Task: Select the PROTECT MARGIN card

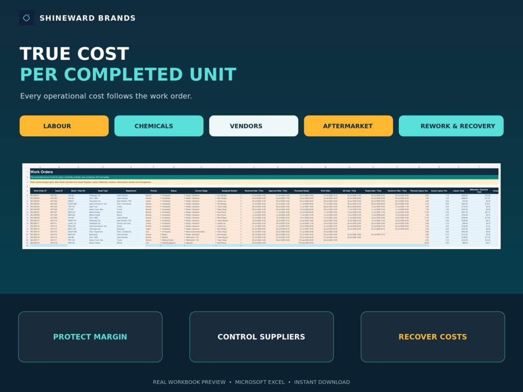Action: pyautogui.click(x=91, y=337)
